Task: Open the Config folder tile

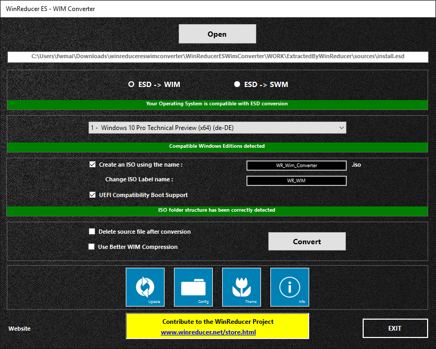Action: click(193, 287)
